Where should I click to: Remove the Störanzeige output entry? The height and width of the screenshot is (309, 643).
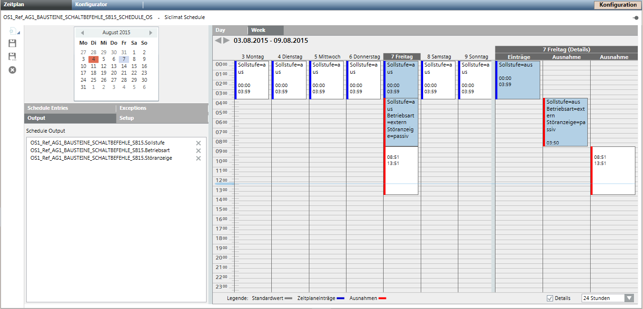198,158
